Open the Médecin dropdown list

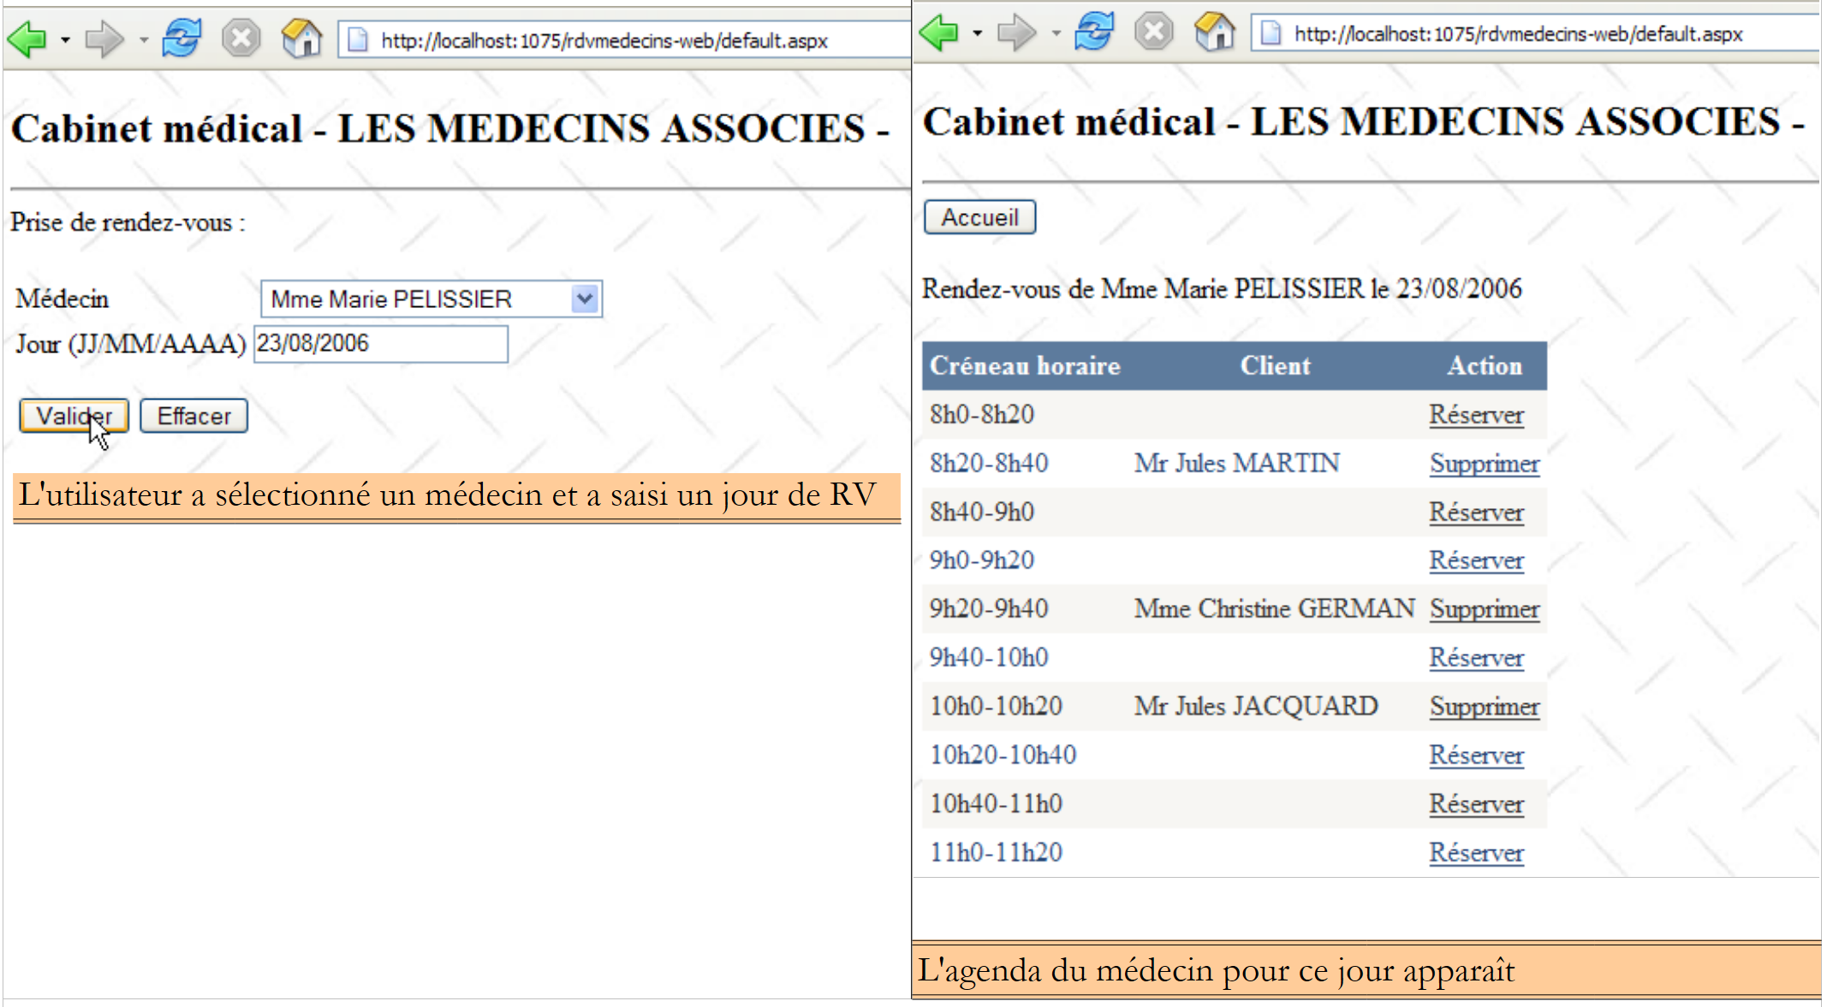click(586, 299)
